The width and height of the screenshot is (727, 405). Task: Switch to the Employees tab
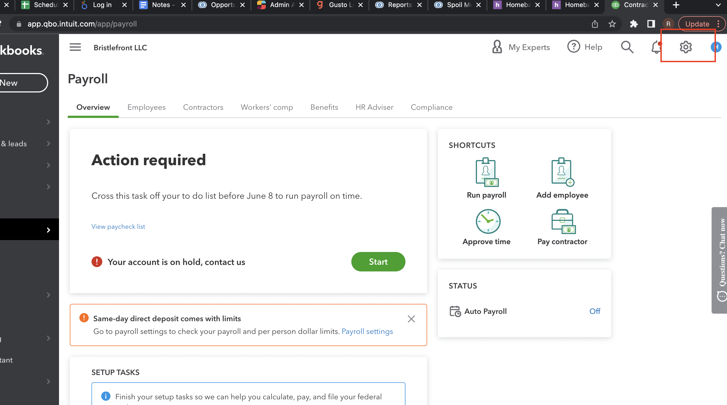tap(146, 107)
